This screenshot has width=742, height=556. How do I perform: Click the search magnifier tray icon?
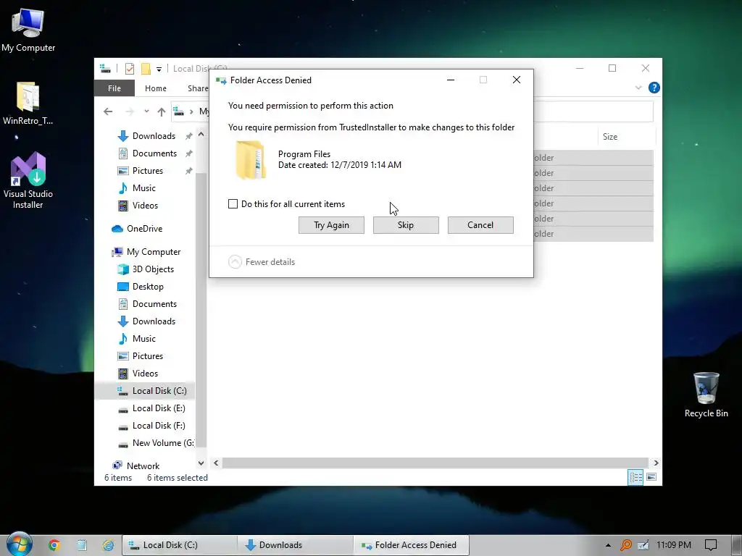[x=625, y=545]
